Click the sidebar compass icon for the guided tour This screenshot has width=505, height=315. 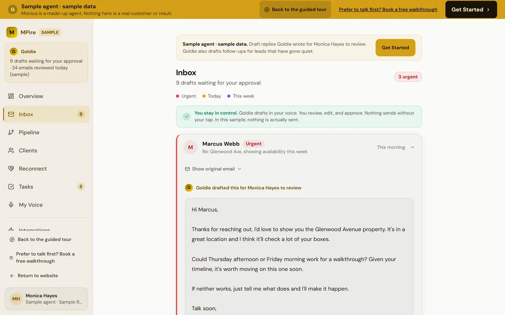point(12,239)
